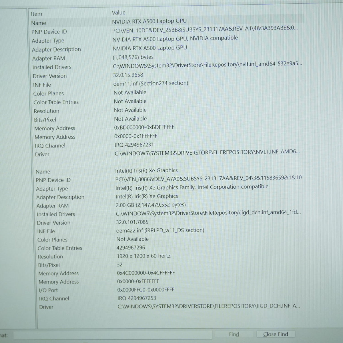Select the INF File oem11.inf row

tap(168, 84)
